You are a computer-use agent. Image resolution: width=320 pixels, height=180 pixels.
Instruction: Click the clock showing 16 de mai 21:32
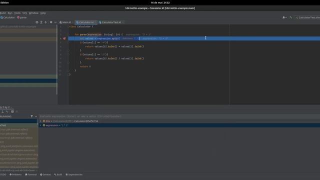click(160, 2)
